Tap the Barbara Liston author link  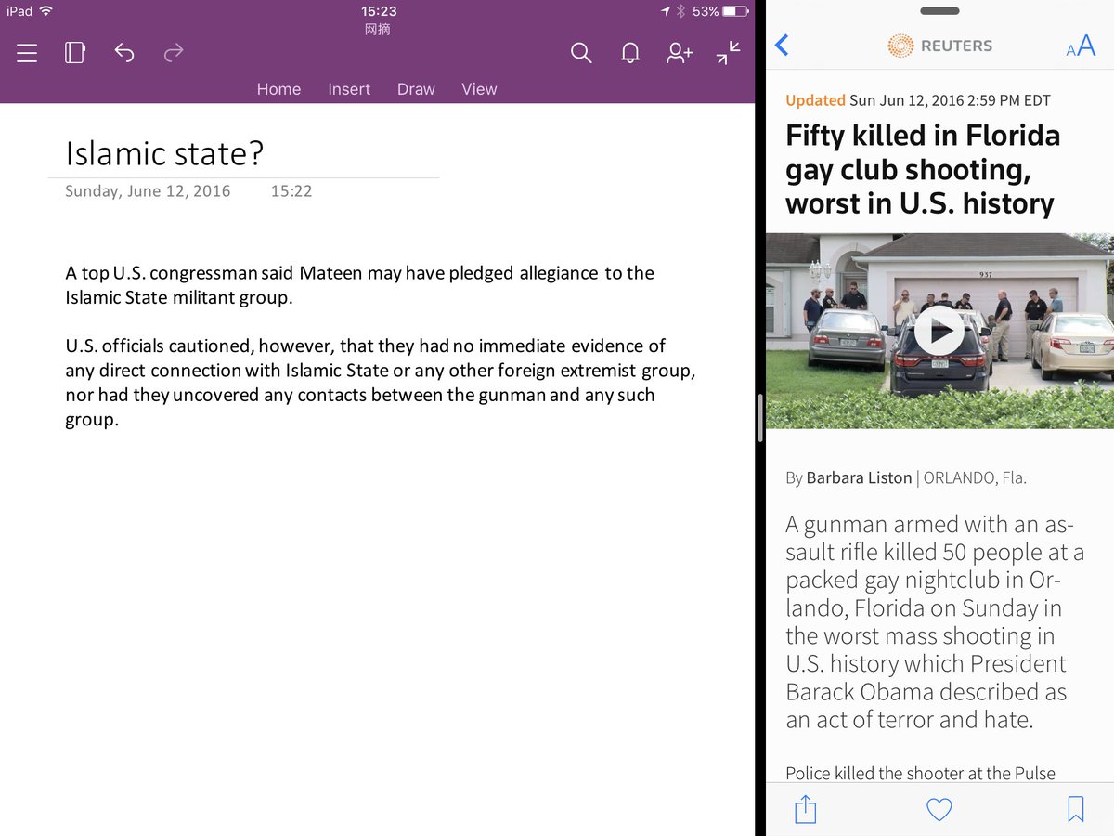click(859, 478)
